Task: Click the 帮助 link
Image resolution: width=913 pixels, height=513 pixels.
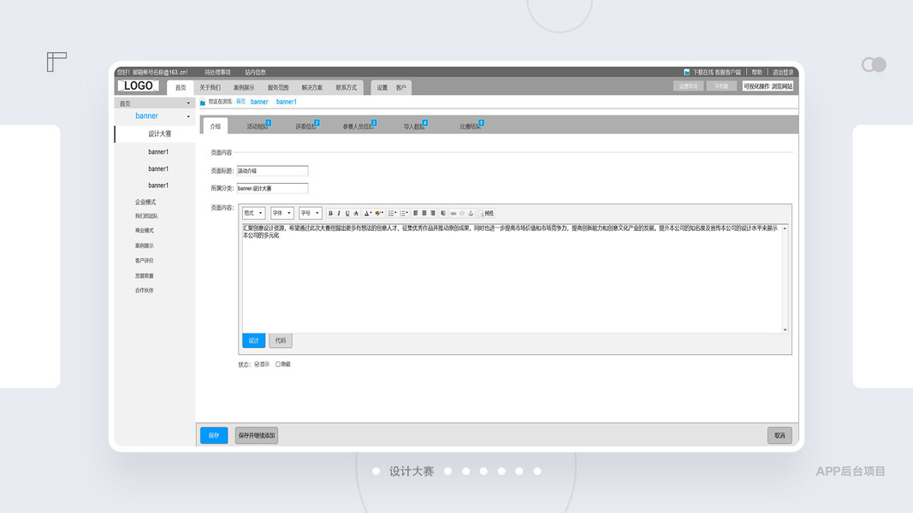Action: [756, 72]
